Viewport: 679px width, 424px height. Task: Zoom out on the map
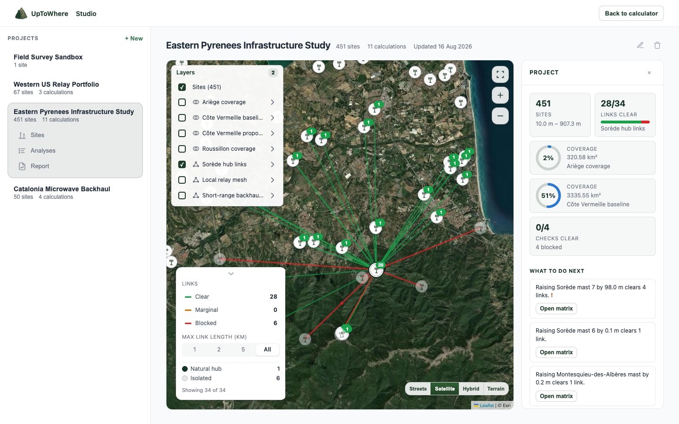pyautogui.click(x=500, y=116)
